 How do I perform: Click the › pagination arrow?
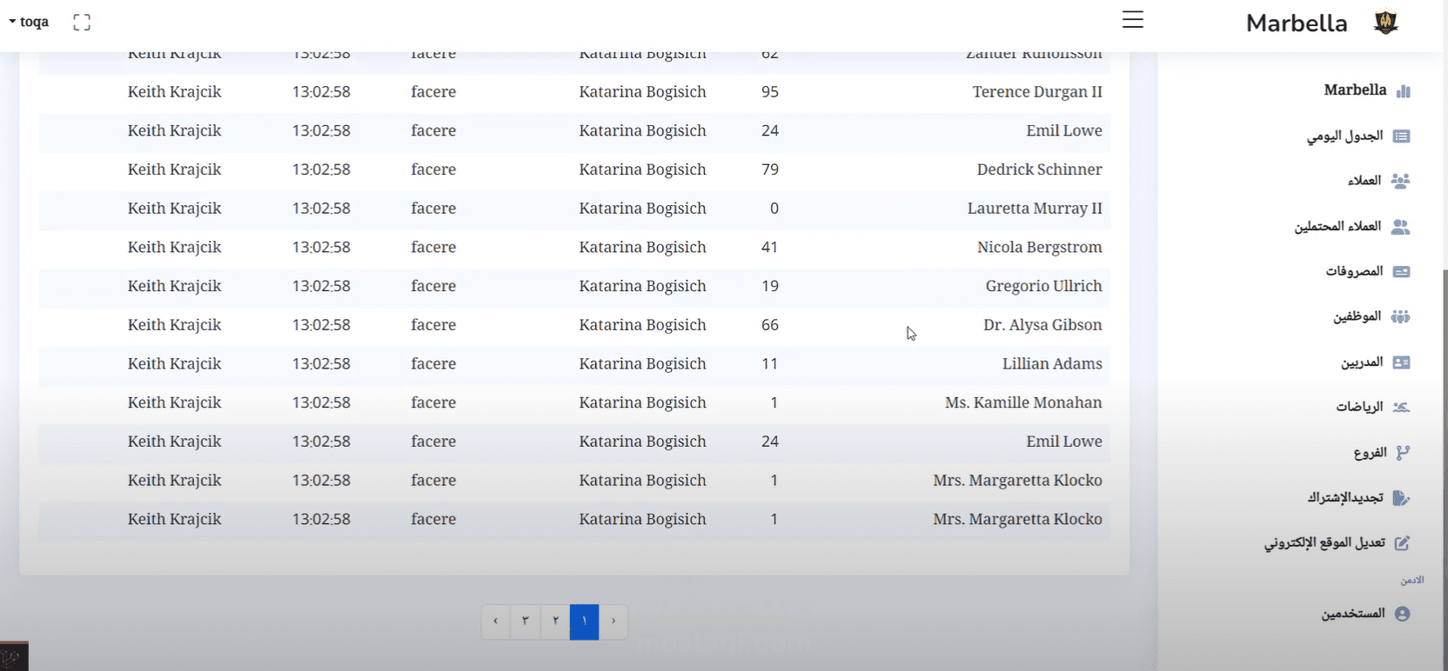[613, 621]
